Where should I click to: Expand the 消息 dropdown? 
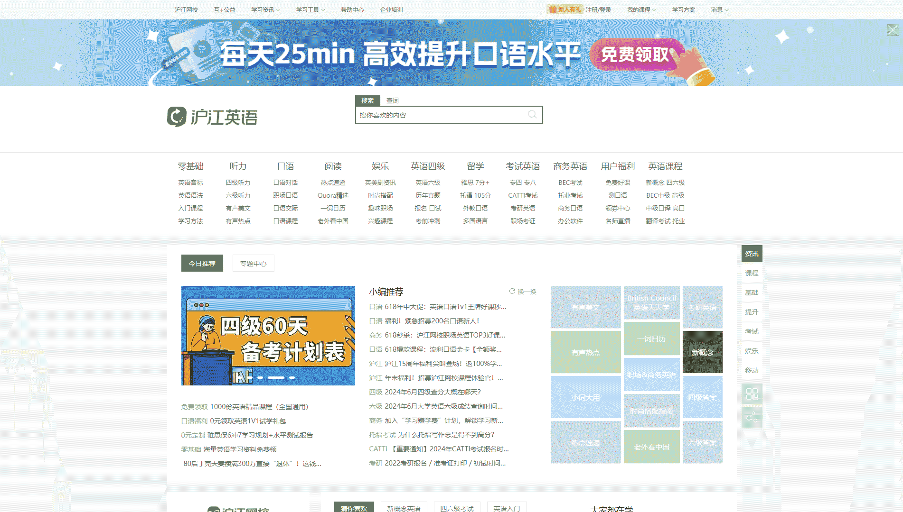719,9
